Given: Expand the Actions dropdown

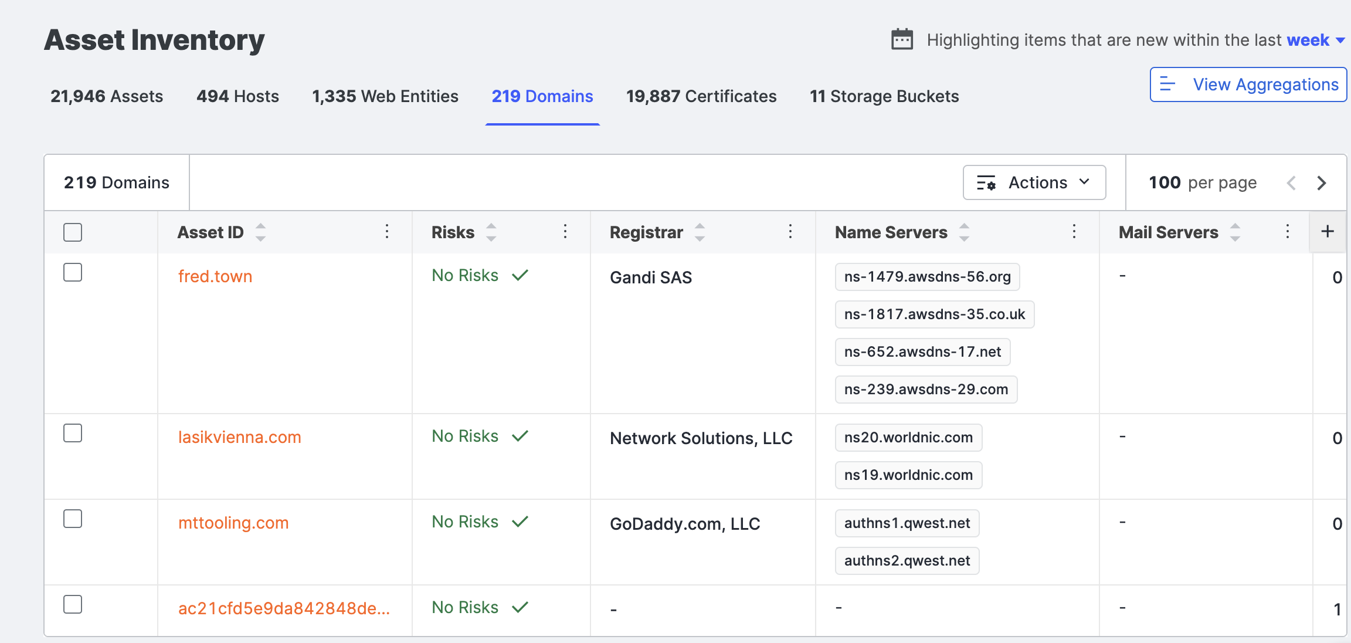Looking at the screenshot, I should pos(1034,183).
